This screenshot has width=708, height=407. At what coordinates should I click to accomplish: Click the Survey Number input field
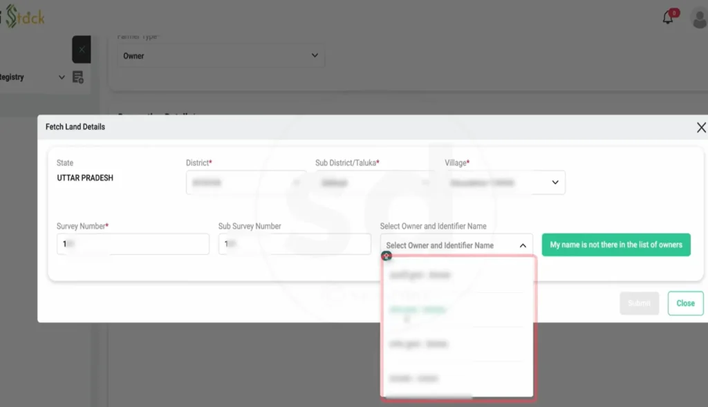pyautogui.click(x=133, y=244)
